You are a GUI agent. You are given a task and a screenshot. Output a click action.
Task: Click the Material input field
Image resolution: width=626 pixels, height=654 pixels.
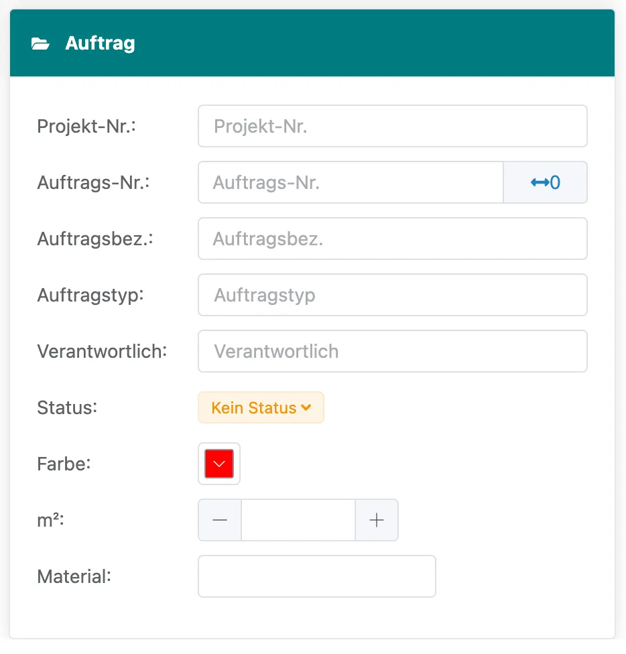[316, 576]
